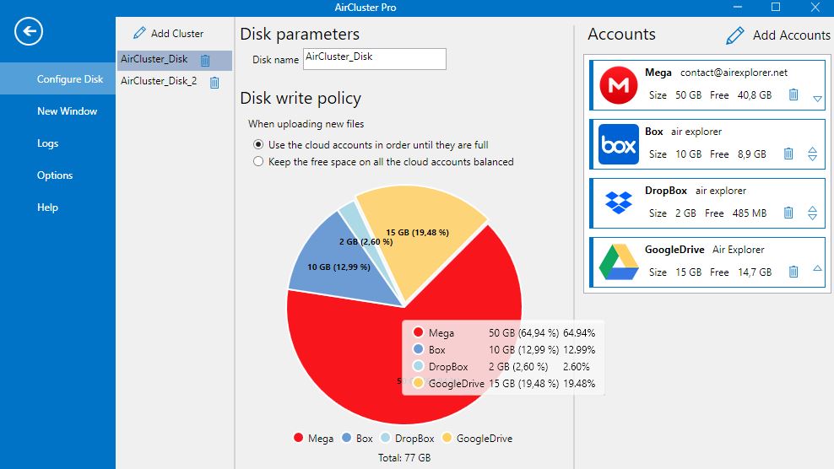Screen dimensions: 834x469
Task: Click the Add Cluster pencil icon
Action: 139,33
